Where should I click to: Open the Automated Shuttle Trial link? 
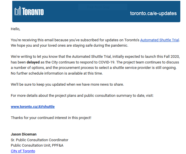click(160, 40)
